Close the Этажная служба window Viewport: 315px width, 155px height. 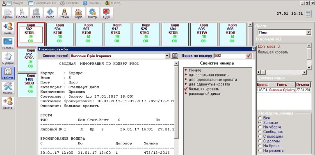[x=253, y=49]
